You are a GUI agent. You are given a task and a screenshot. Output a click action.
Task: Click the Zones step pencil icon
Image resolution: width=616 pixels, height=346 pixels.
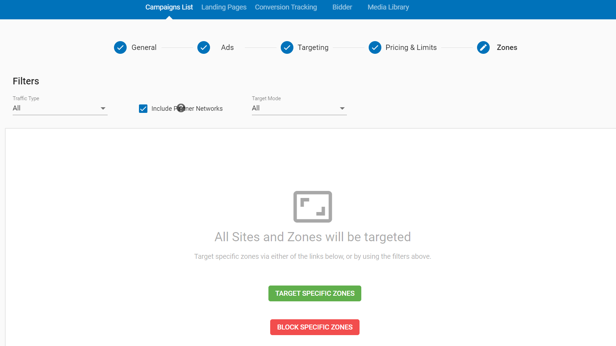point(483,47)
